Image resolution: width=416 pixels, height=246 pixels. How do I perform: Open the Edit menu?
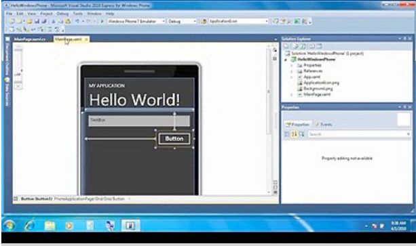[20, 14]
